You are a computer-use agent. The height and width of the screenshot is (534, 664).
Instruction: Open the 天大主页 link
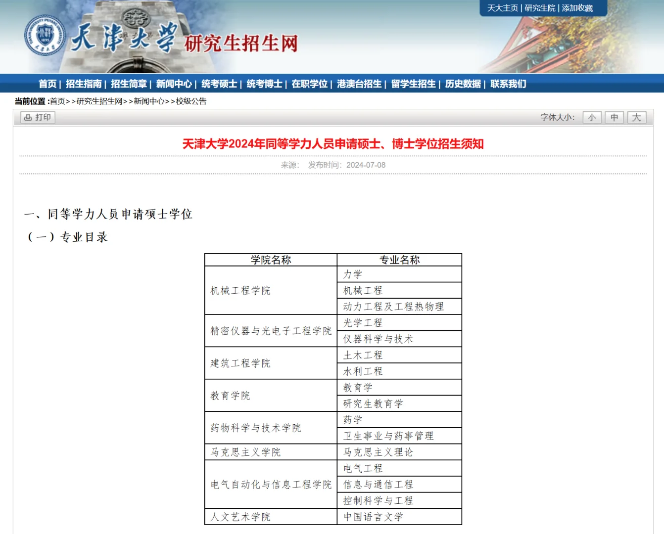tap(502, 8)
